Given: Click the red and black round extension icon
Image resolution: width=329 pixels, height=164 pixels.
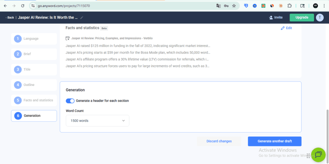Looking at the screenshot, I should 272,6.
